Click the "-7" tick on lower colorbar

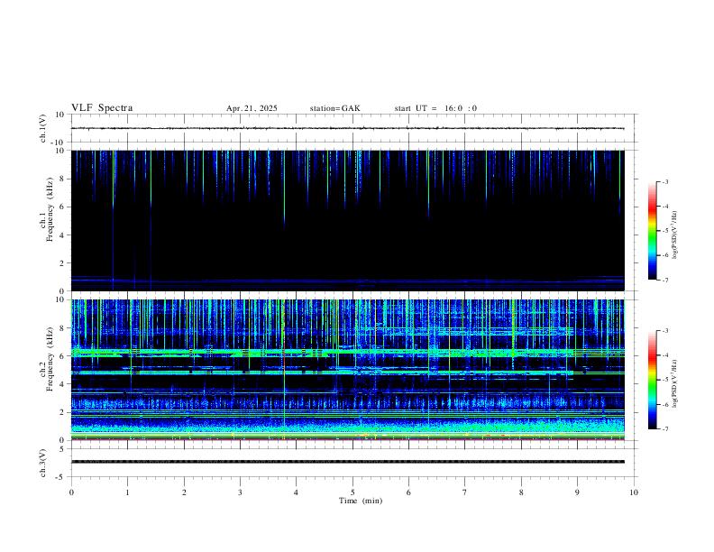point(664,429)
